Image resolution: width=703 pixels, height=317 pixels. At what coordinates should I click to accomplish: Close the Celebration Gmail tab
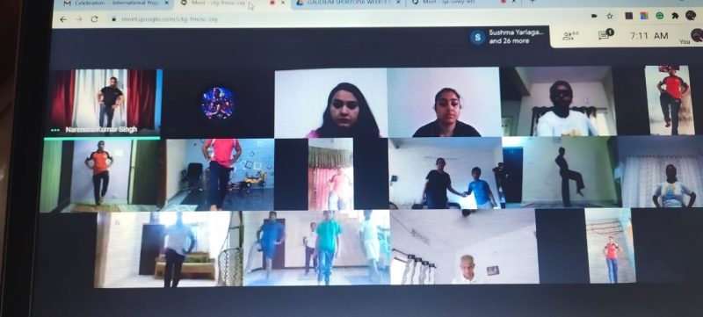167,4
